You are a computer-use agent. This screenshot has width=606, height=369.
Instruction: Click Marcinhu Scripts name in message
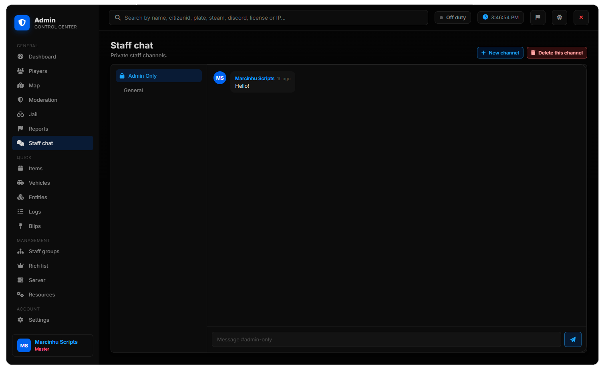[255, 79]
